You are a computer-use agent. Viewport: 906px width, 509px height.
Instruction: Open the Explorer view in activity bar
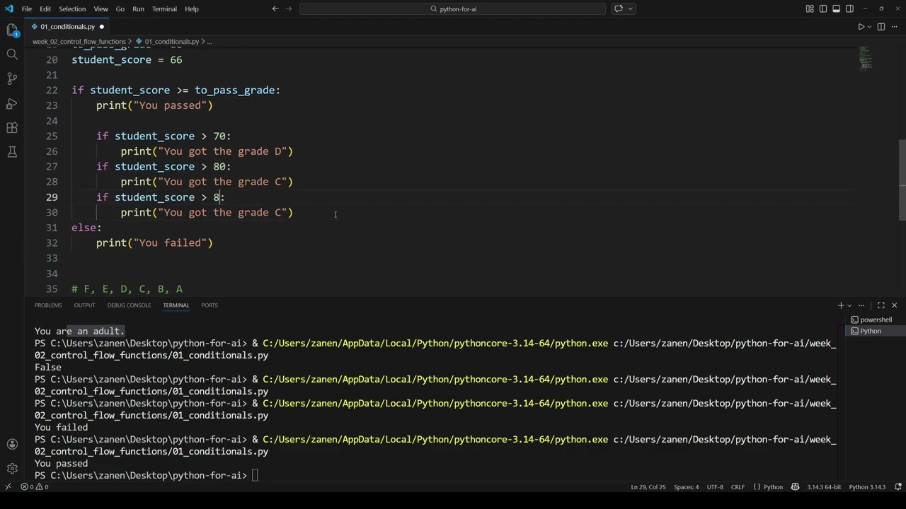pos(12,30)
